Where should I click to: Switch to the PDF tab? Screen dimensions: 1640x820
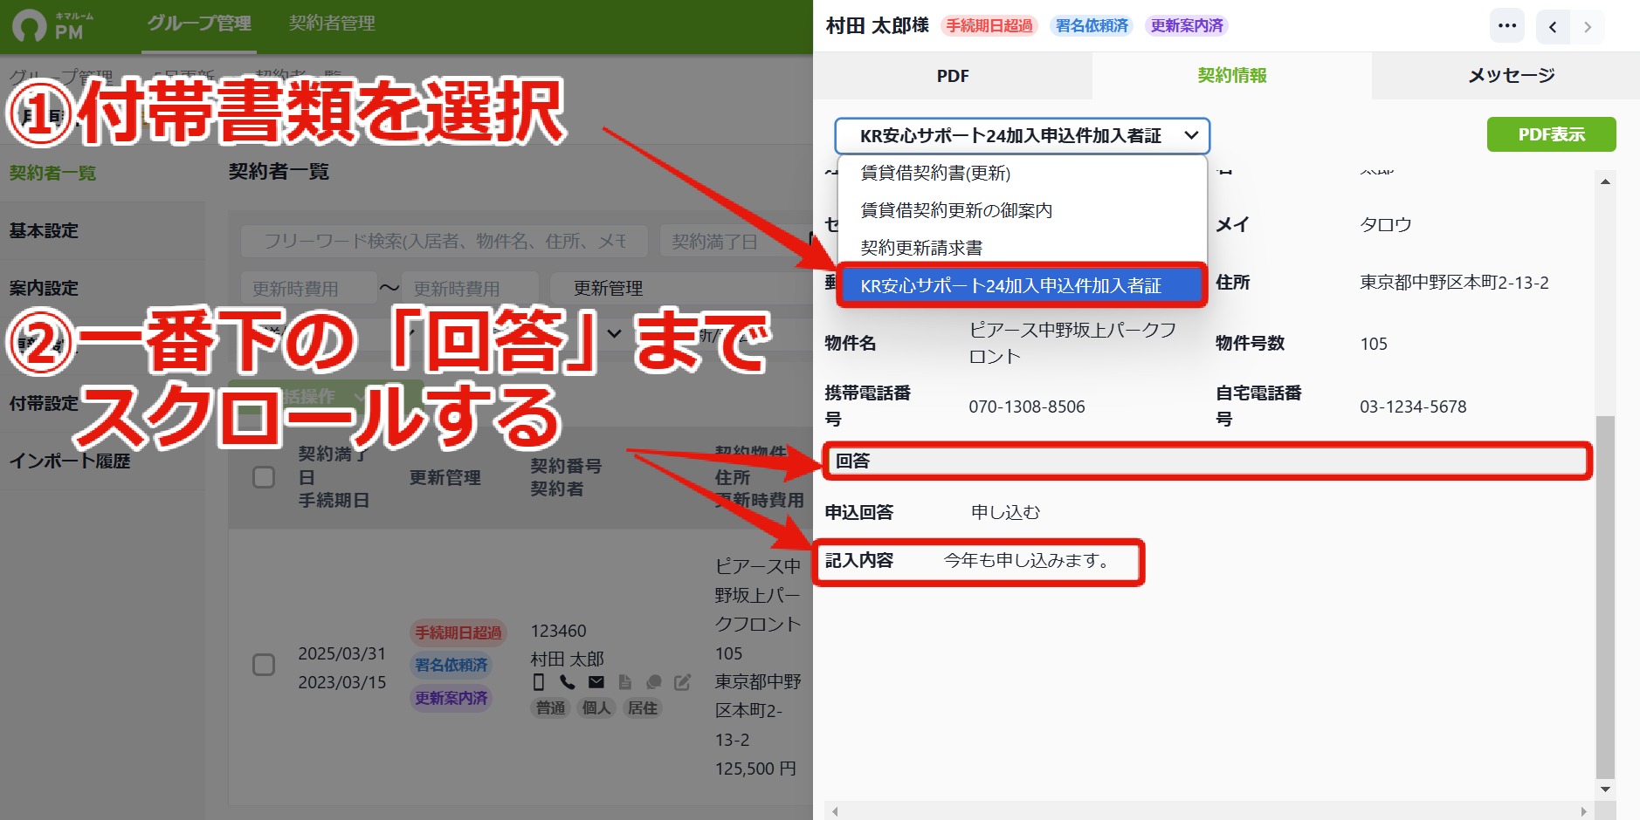point(953,76)
